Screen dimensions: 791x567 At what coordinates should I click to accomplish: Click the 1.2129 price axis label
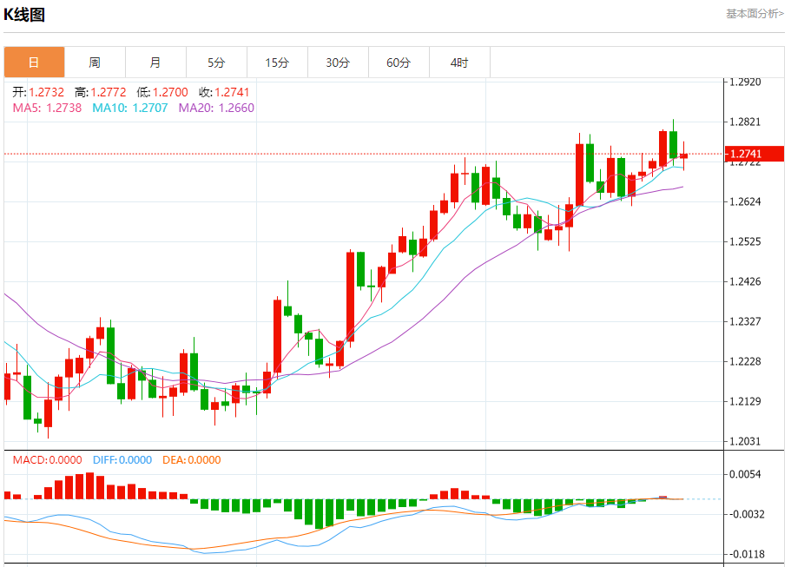point(745,401)
